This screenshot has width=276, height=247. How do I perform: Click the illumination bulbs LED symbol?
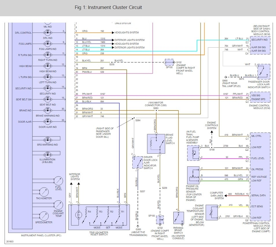tap(48, 155)
